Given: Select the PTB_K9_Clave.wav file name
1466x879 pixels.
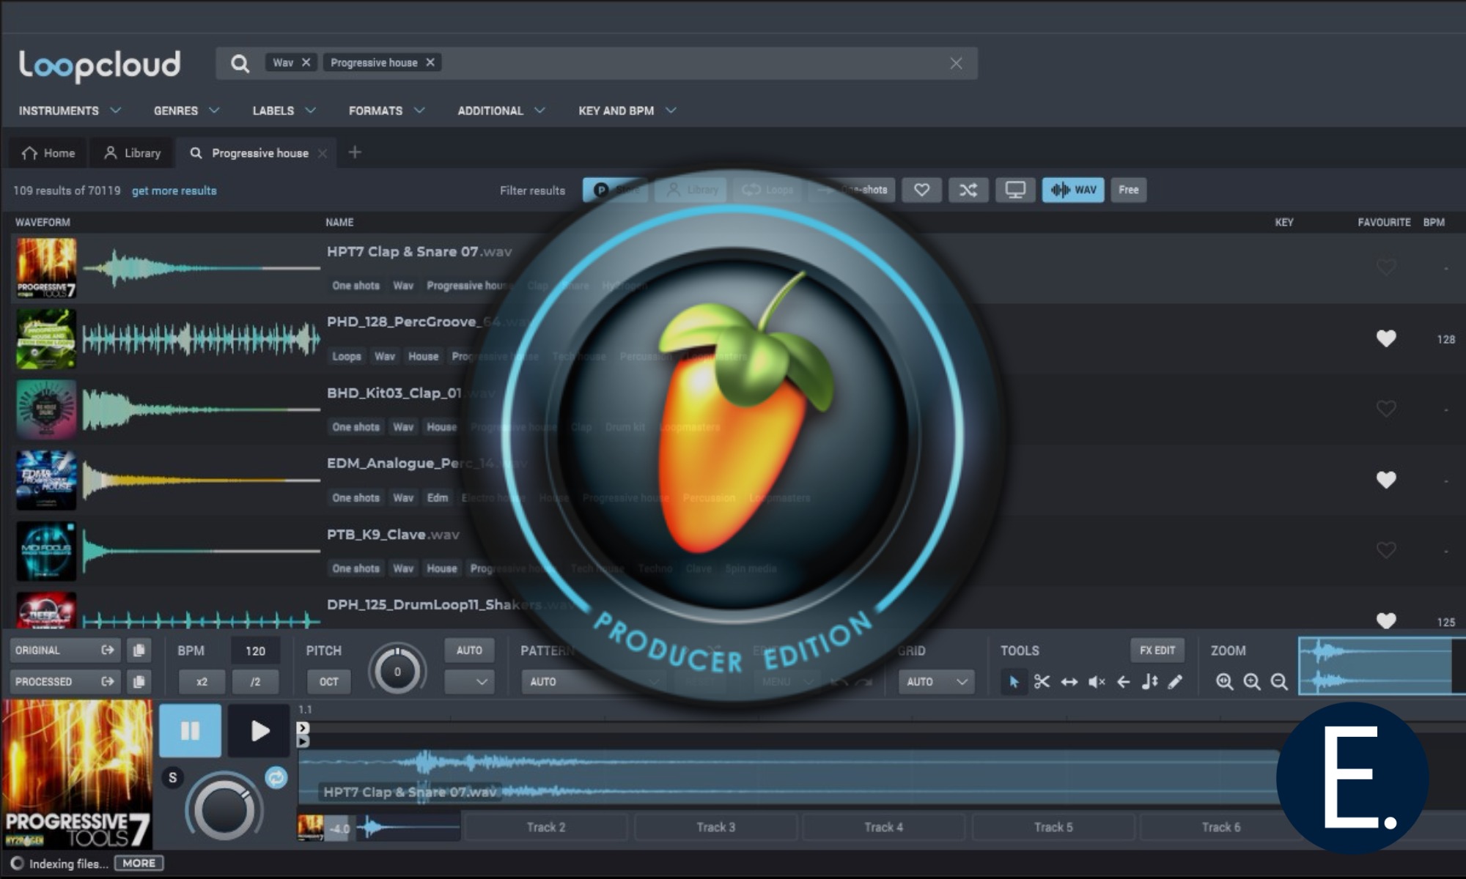Looking at the screenshot, I should 393,535.
